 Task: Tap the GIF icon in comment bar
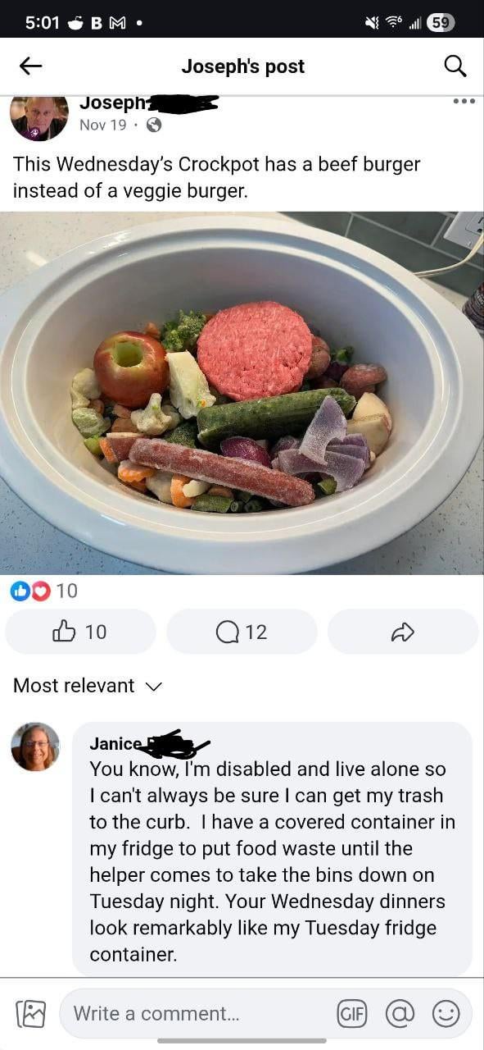click(x=351, y=1014)
